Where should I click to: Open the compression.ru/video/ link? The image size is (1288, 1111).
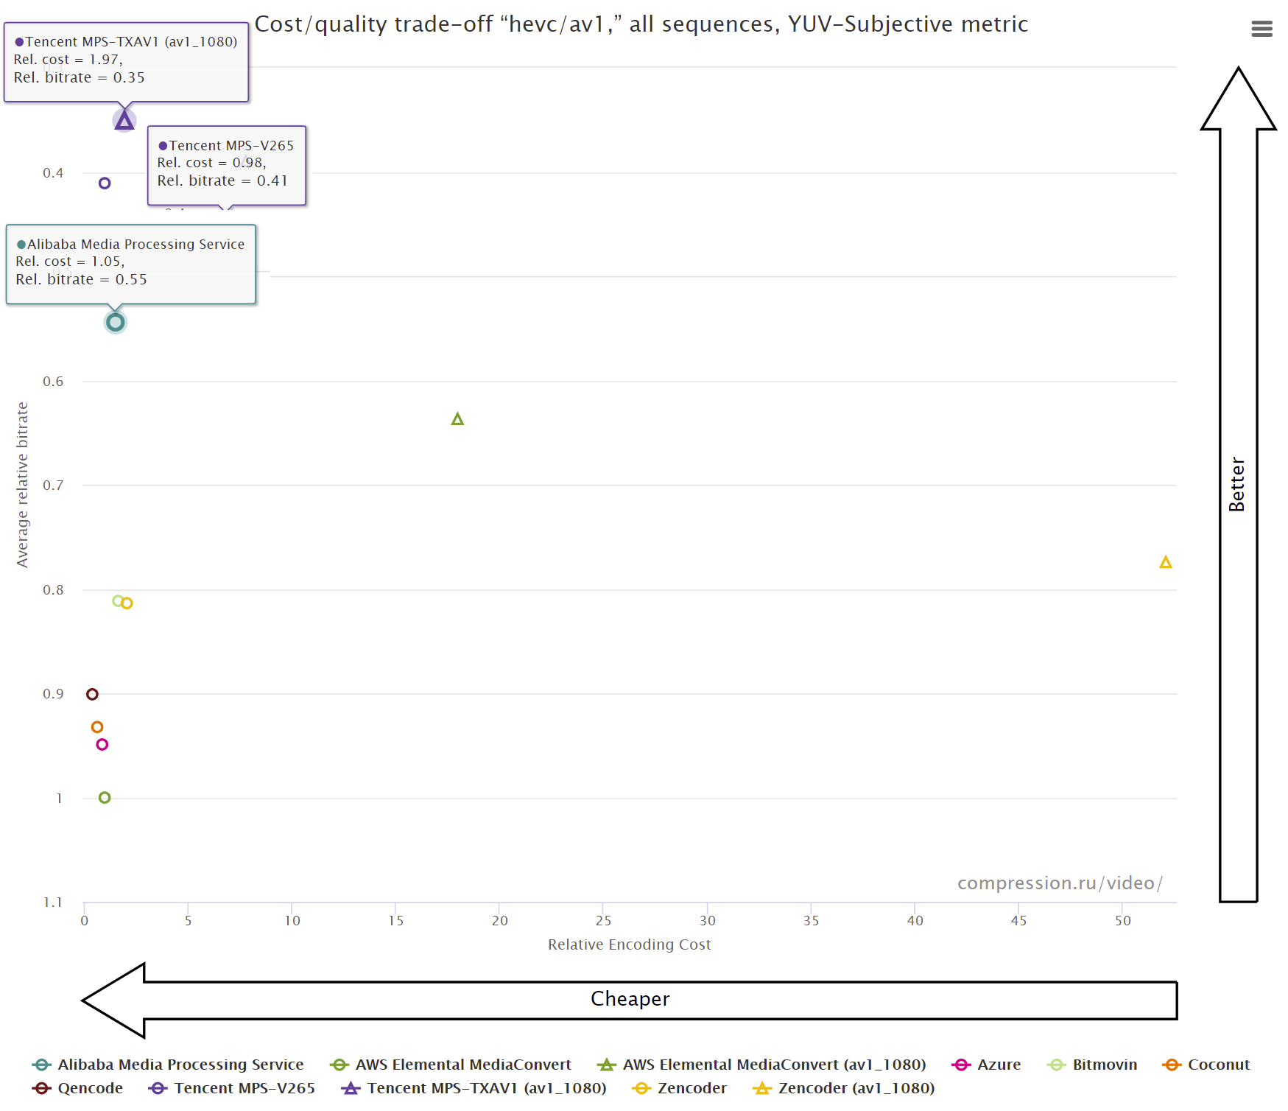(x=1059, y=883)
